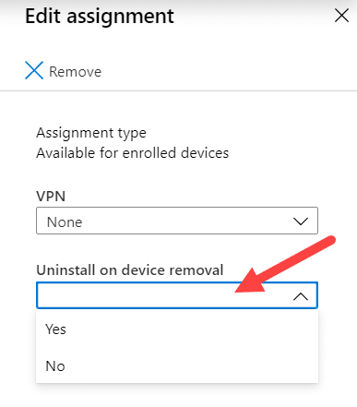Click empty area beside the Remove command
The image size is (357, 407).
click(x=228, y=71)
